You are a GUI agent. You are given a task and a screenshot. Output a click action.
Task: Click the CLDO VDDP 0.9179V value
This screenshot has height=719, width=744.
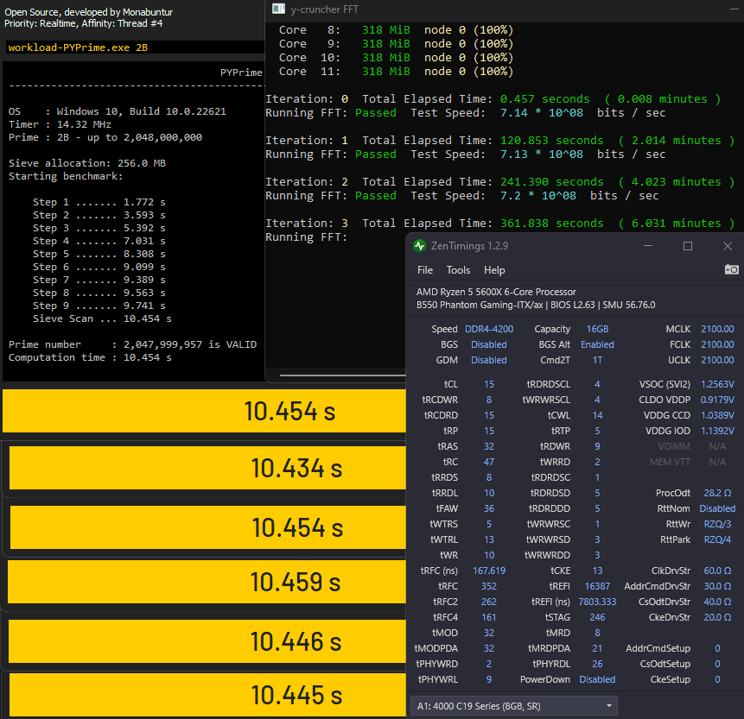pos(717,400)
